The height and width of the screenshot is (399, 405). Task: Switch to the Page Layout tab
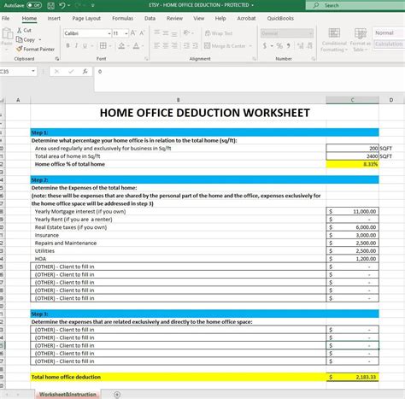(x=86, y=18)
